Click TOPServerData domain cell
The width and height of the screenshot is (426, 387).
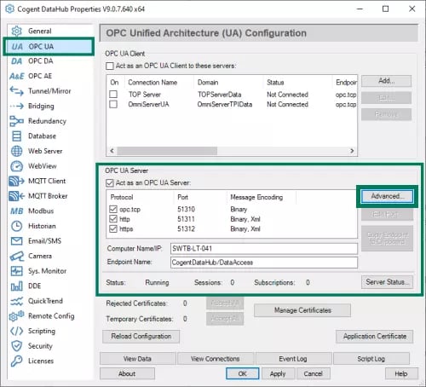(219, 95)
